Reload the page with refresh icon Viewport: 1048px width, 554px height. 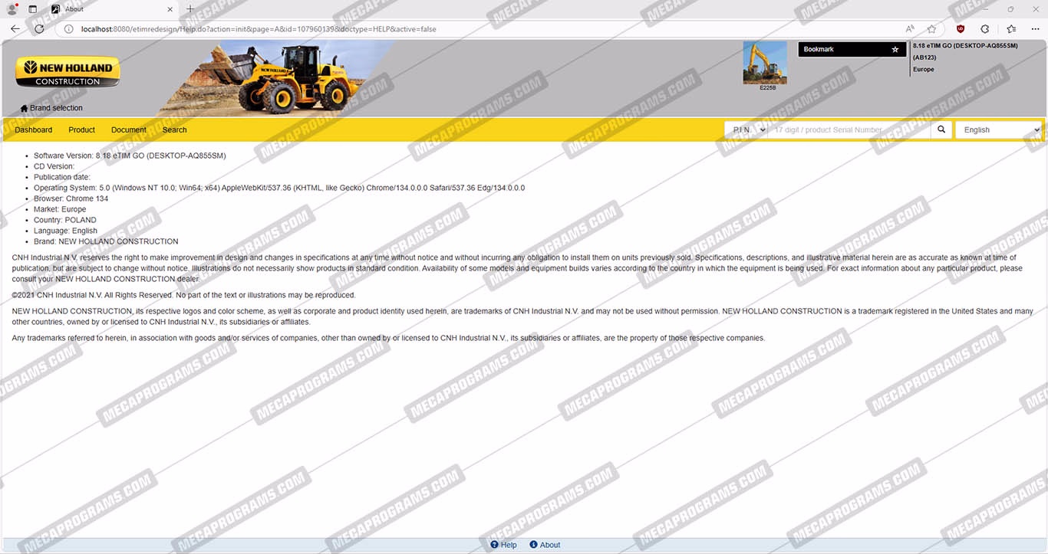click(x=39, y=29)
